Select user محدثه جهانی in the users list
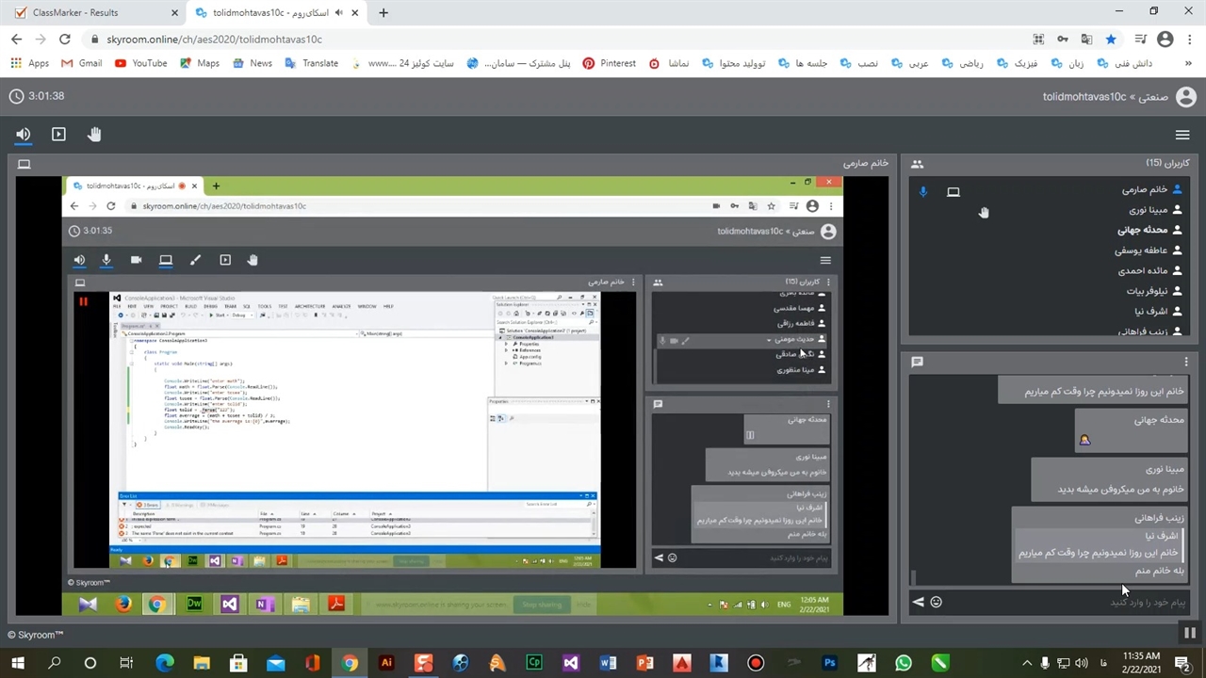1206x678 pixels. pos(1142,230)
